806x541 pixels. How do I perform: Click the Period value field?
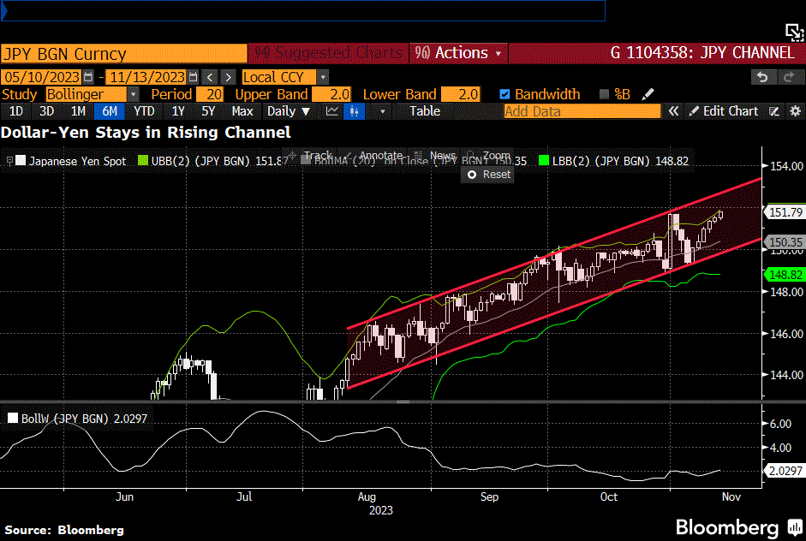point(210,94)
